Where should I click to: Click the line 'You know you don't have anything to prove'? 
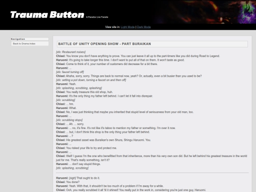tap(138, 56)
